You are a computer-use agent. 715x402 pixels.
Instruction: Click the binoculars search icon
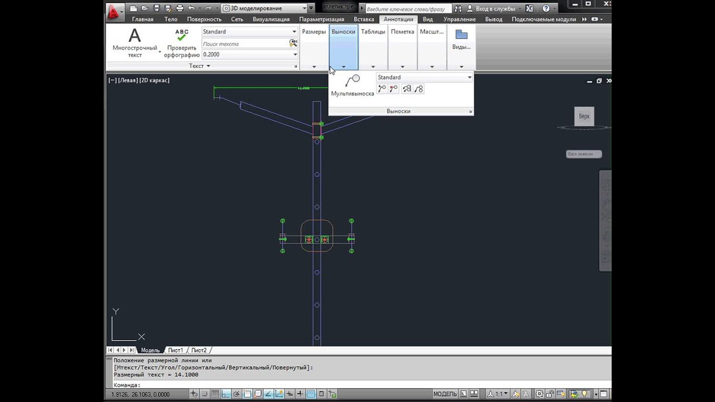[458, 8]
